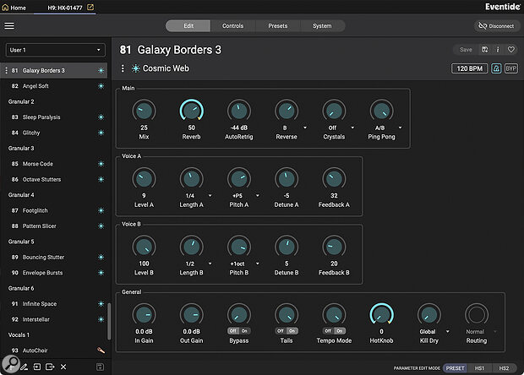The width and height of the screenshot is (524, 375).
Task: Click the edit icon next to H9: HX-01477
Action: [90, 7]
